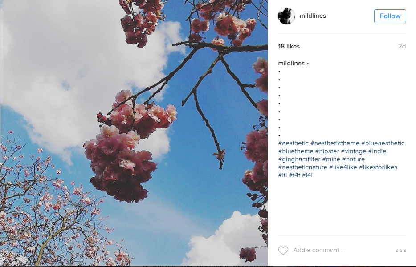Open the mildlines username in the header
Viewport: 416px width, 267px height.
[x=313, y=16]
